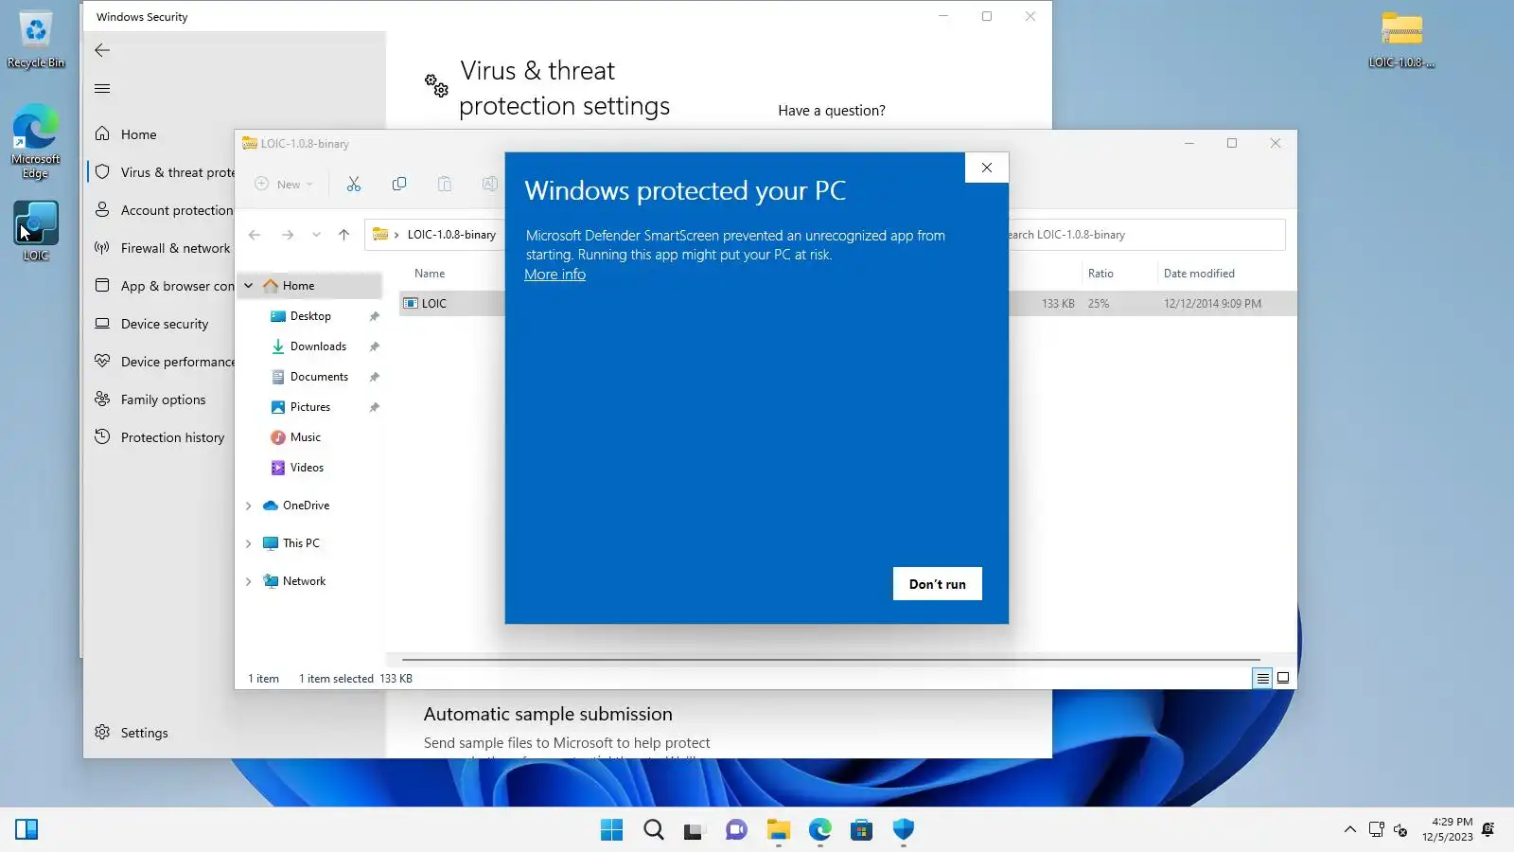The height and width of the screenshot is (852, 1514).
Task: Navigate forward in File Explorer
Action: 288,235
